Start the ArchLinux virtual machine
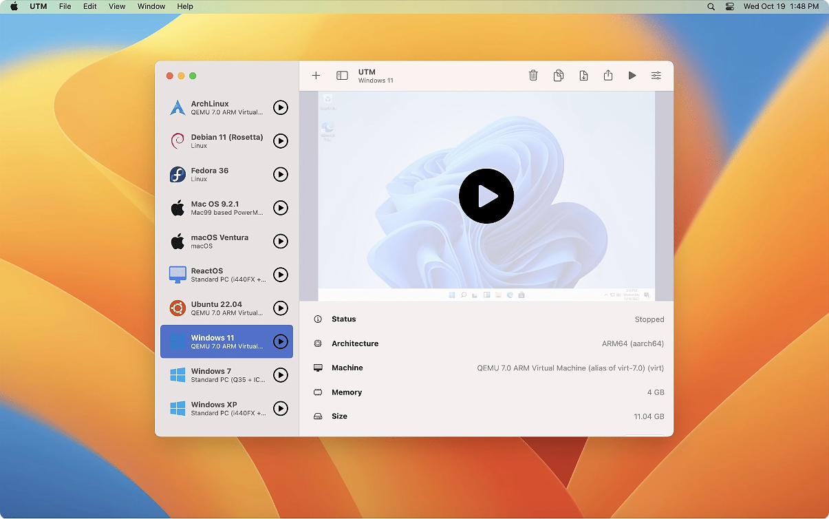 pos(280,107)
